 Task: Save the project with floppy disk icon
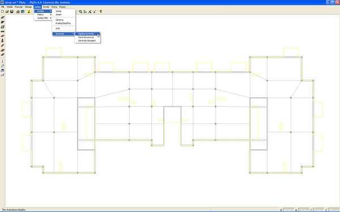tap(12, 12)
